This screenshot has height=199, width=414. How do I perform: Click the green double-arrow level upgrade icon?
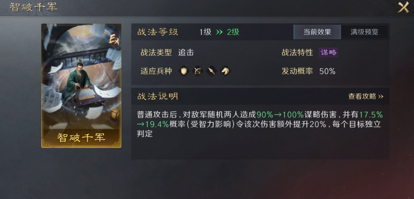219,32
